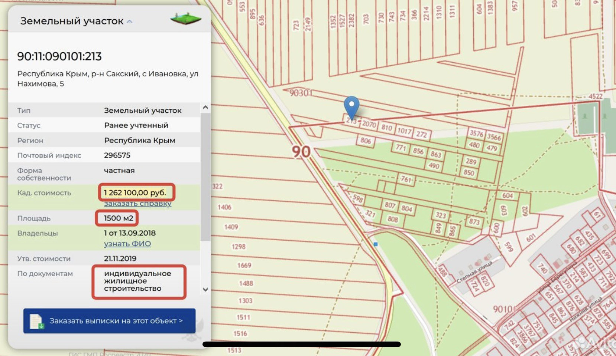Click the highlighted 1500 м2 area value

118,218
